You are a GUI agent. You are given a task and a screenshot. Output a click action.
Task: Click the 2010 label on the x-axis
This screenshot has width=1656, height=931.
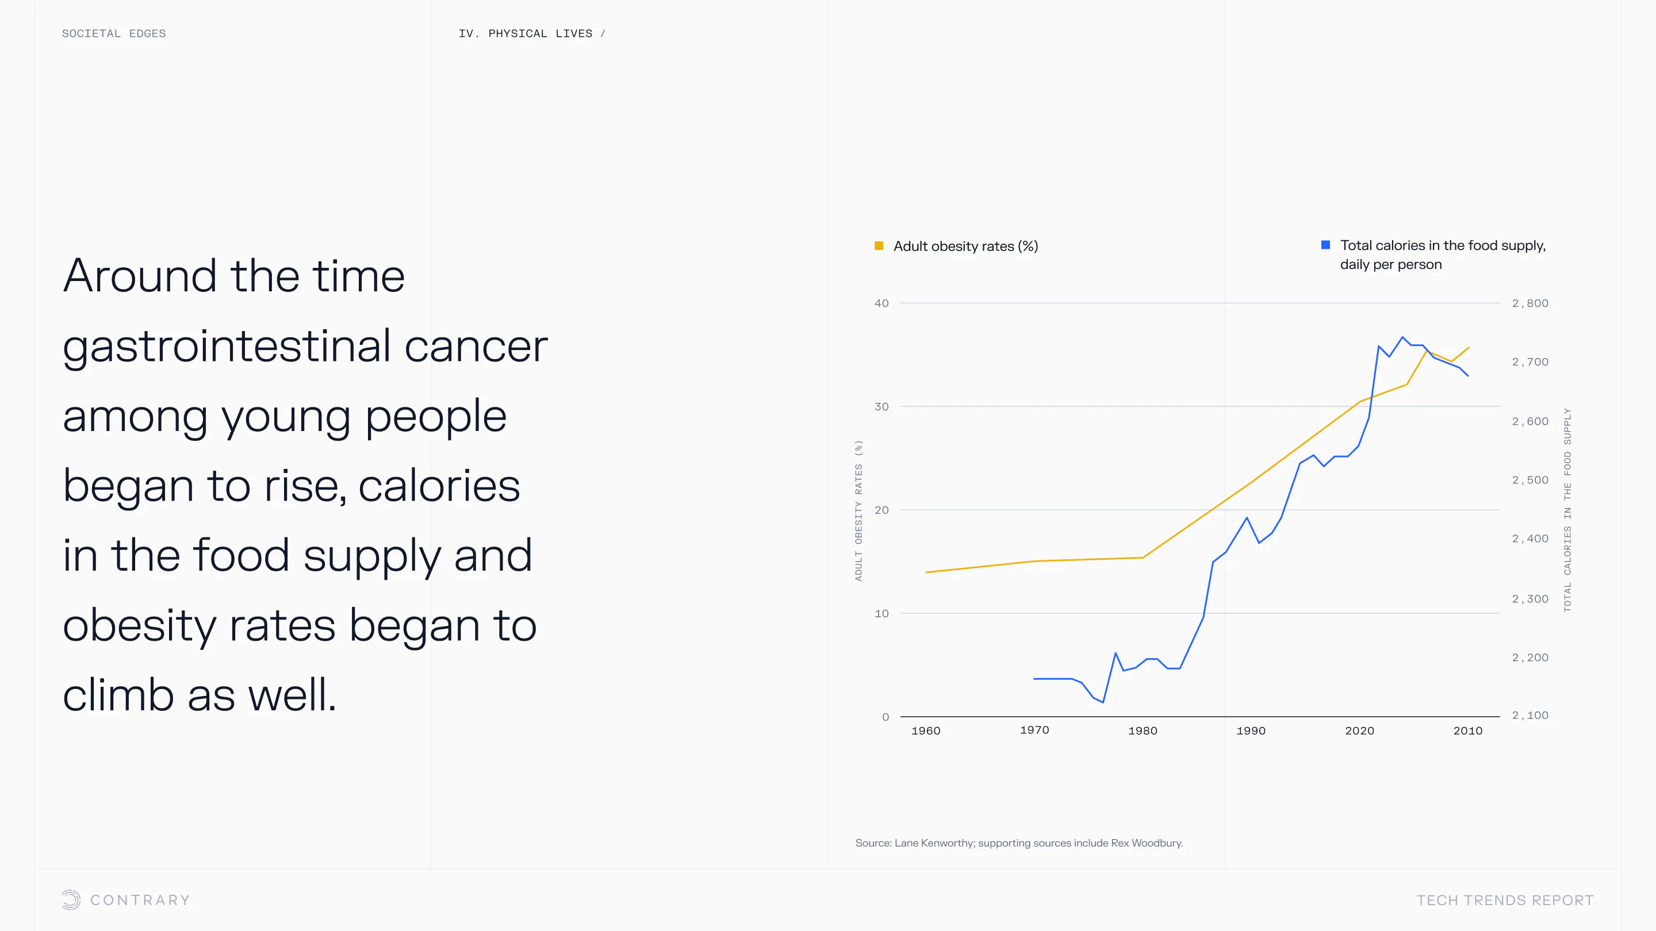[x=1467, y=730]
